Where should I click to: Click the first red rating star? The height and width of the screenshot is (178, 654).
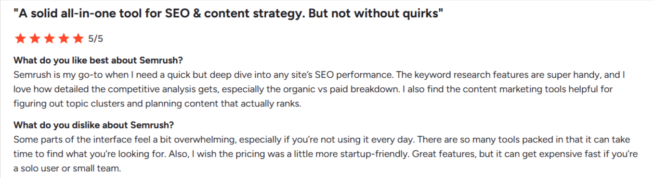pos(20,39)
